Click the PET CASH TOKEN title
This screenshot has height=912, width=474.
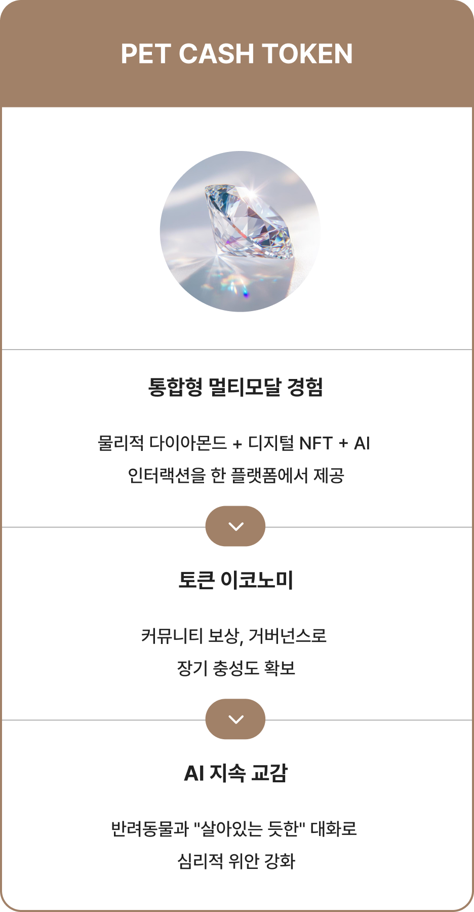[x=236, y=54]
